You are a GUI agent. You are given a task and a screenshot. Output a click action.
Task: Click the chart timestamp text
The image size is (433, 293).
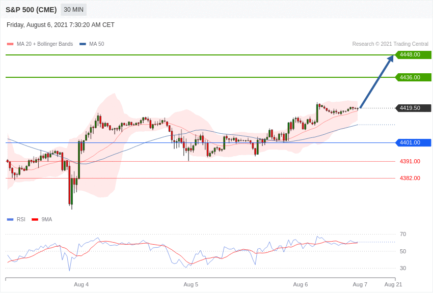(61, 25)
